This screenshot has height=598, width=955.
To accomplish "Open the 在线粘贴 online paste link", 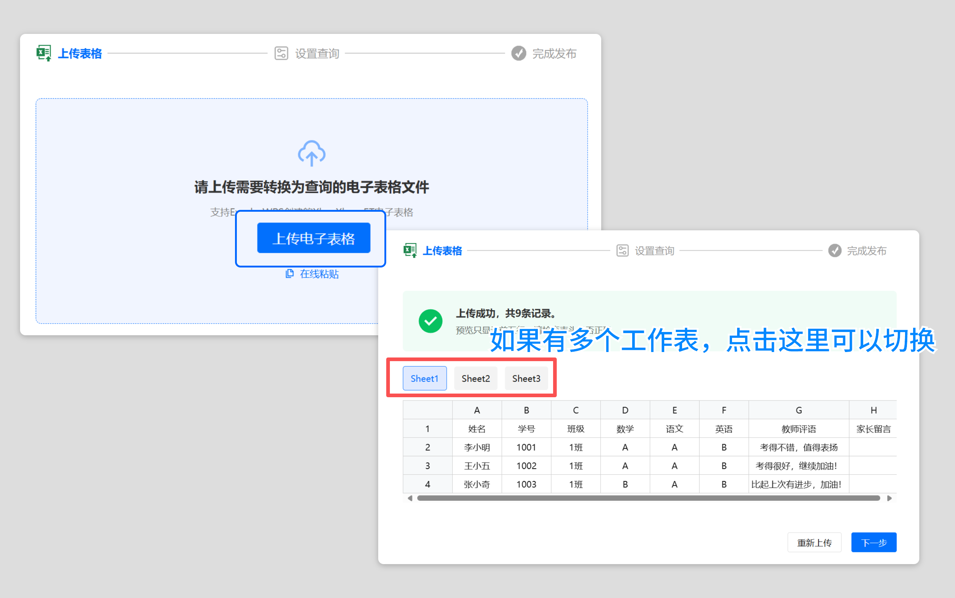I will click(319, 274).
